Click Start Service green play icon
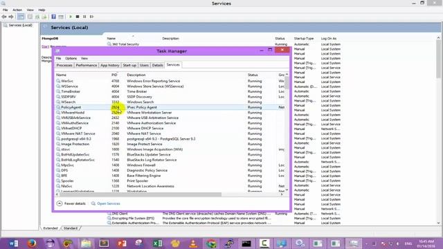443x249 pixels. pos(71,17)
